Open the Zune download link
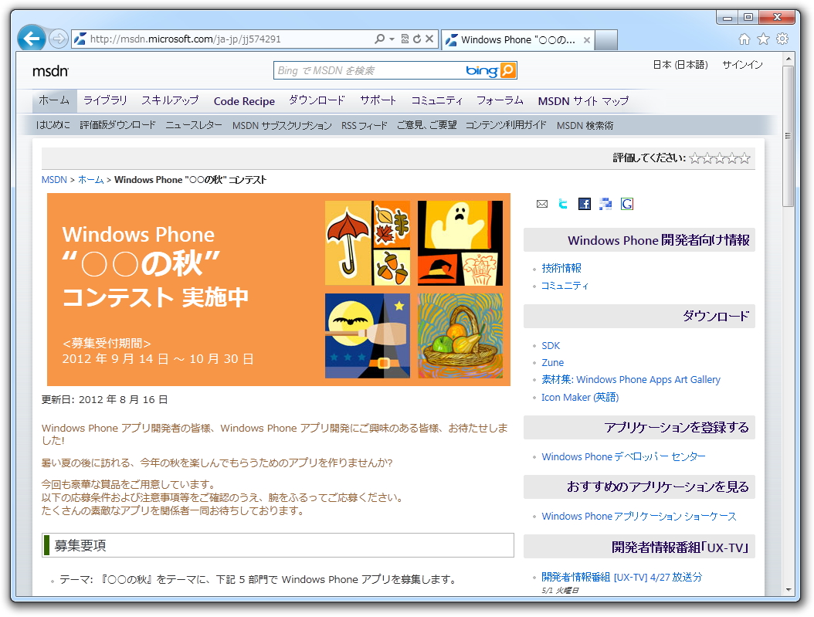This screenshot has width=814, height=617. (x=552, y=363)
